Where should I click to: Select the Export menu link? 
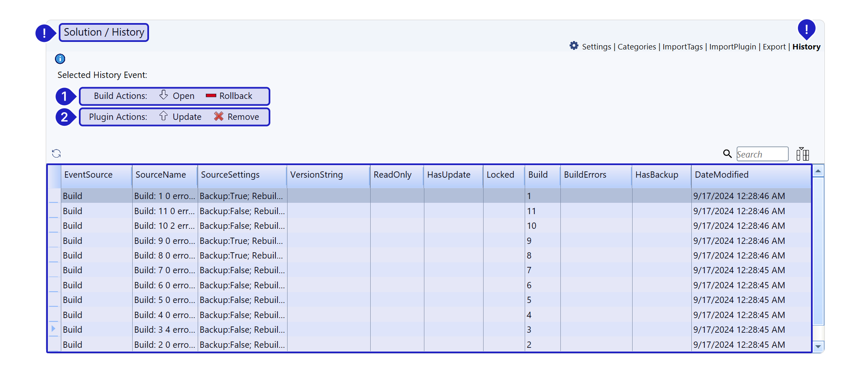774,47
